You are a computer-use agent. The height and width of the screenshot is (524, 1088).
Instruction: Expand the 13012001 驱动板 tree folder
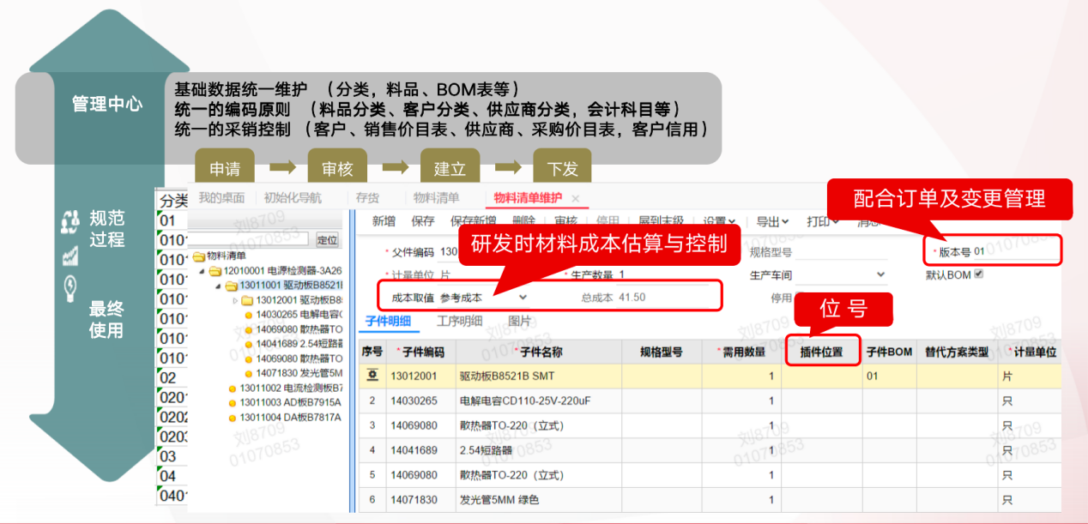[236, 300]
